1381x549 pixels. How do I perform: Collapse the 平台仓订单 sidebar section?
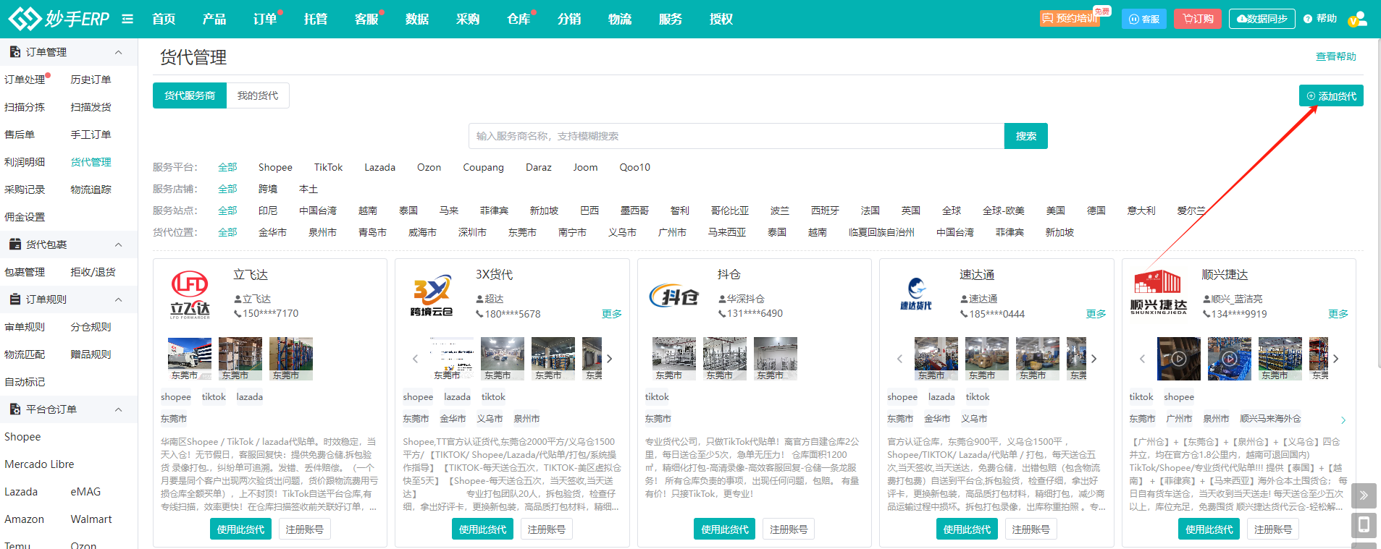[119, 409]
